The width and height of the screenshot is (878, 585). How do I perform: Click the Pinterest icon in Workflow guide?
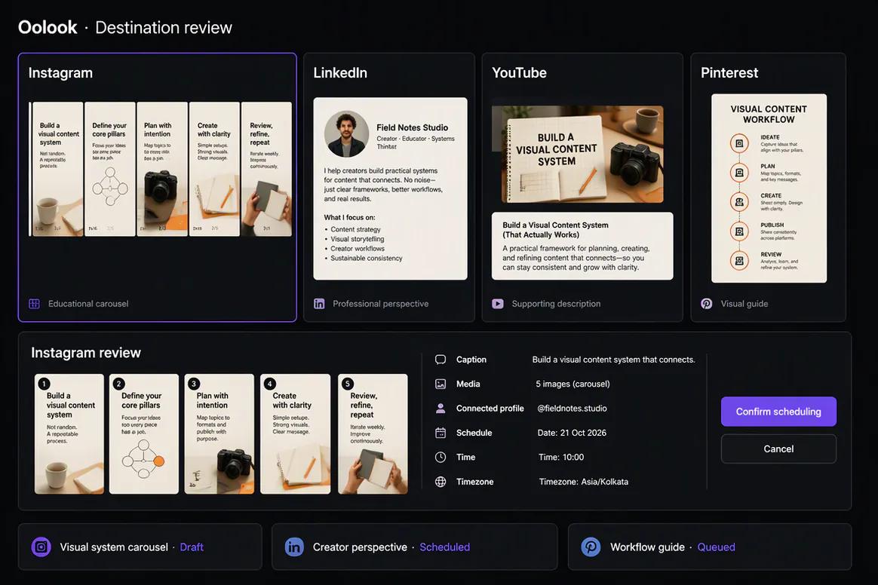[x=591, y=547]
